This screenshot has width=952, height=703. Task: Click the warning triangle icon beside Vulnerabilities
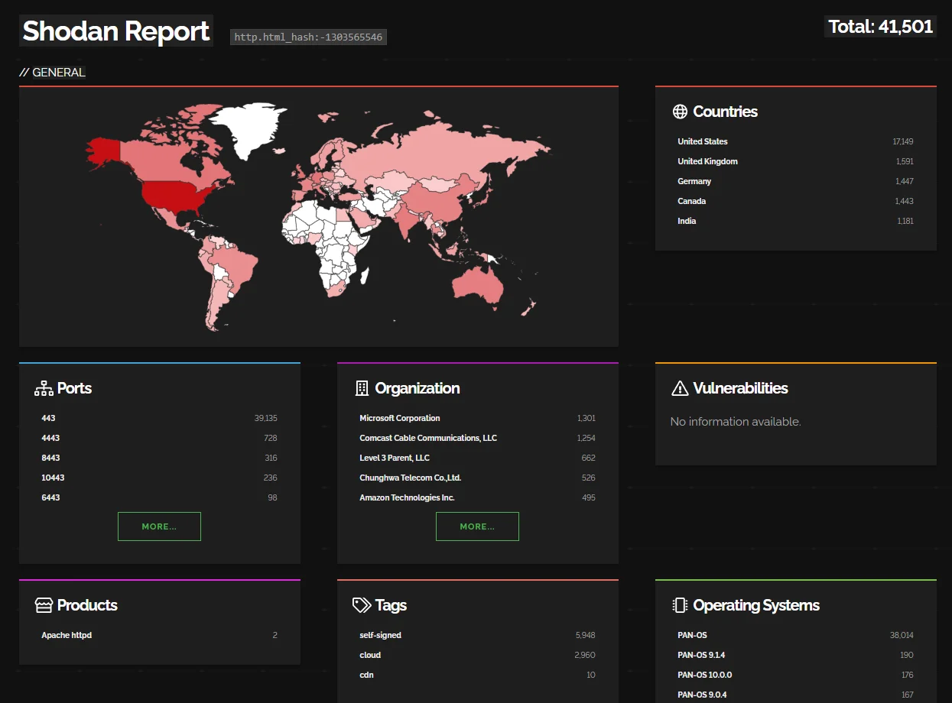[x=680, y=388]
